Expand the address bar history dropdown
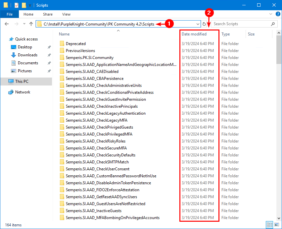The width and height of the screenshot is (282, 229). click(198, 24)
